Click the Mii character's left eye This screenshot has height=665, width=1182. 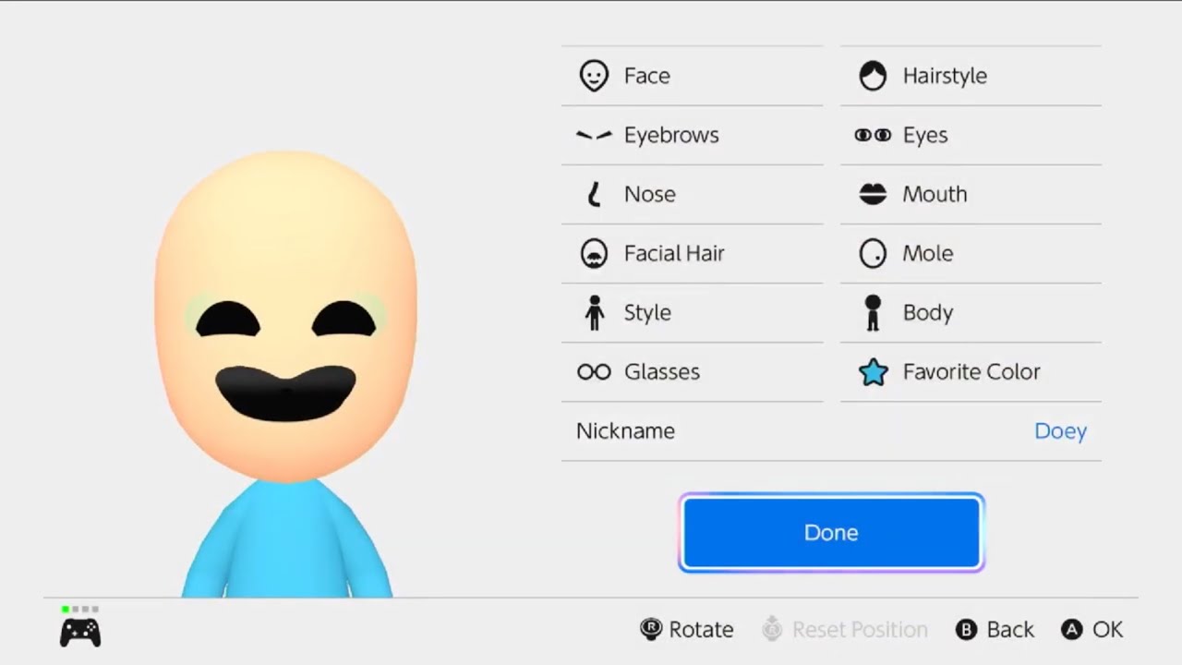coord(228,320)
